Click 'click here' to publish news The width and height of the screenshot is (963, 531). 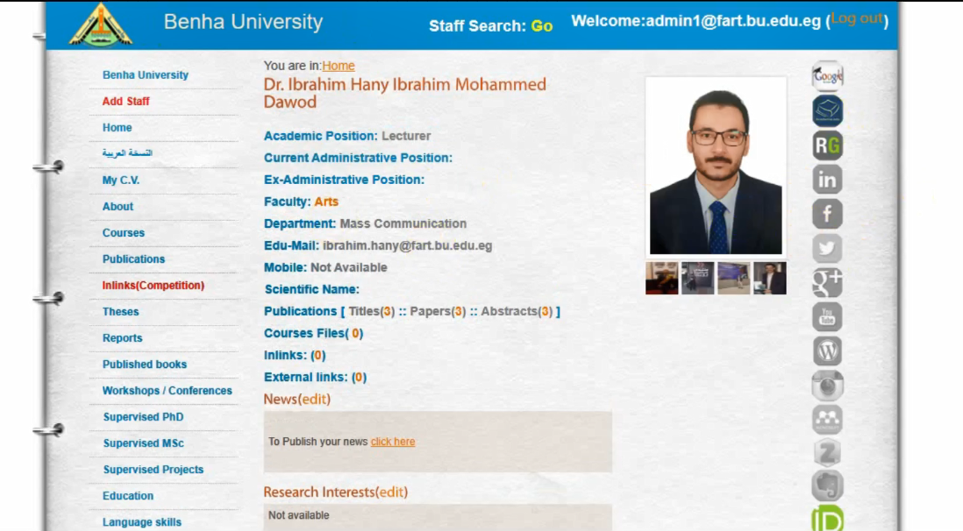[393, 442]
